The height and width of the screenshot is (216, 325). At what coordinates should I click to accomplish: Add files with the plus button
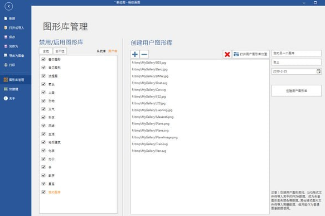pos(135,54)
